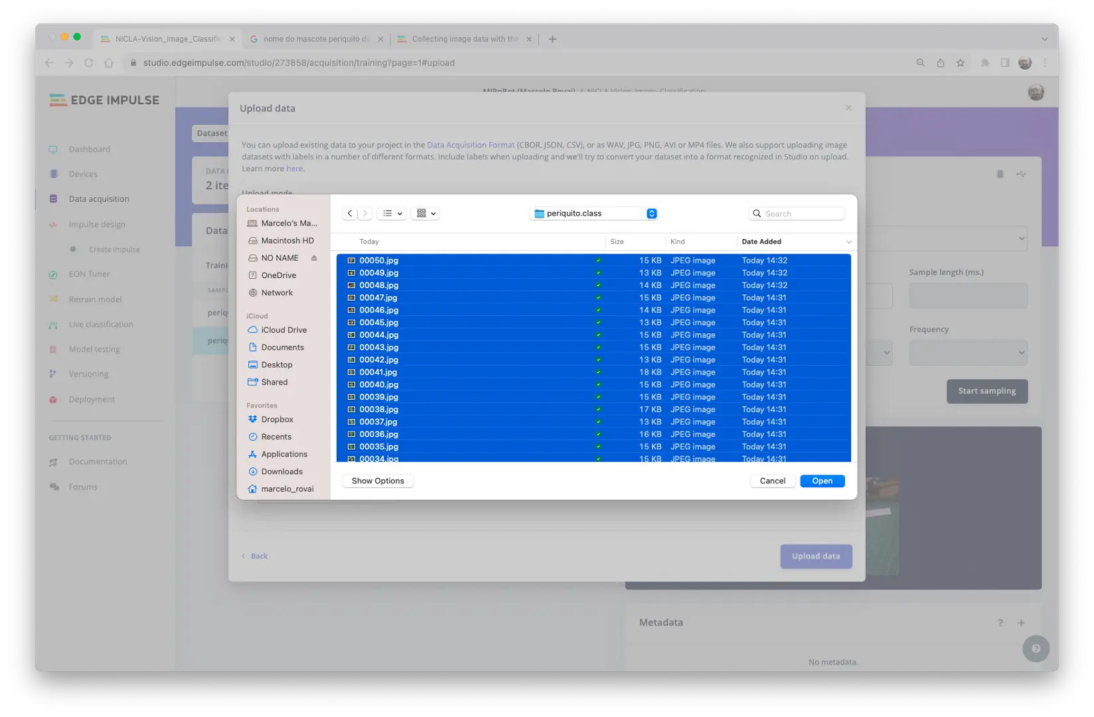Cancel the file selection dialog
The height and width of the screenshot is (717, 1094).
pyautogui.click(x=772, y=481)
